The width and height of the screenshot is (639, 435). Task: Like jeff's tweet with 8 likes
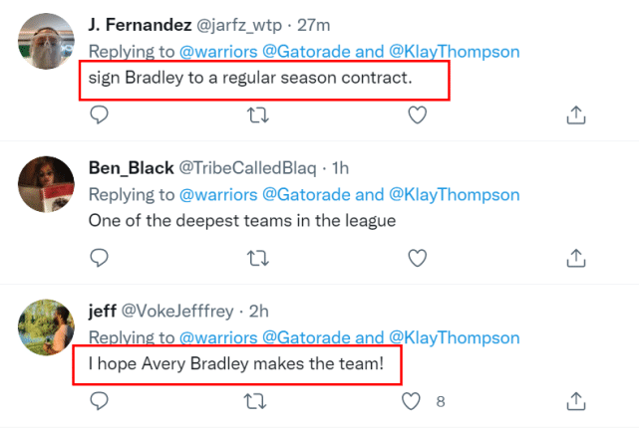(412, 401)
